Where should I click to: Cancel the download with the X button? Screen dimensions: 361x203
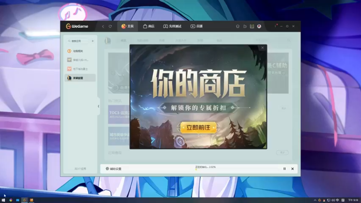point(292,169)
